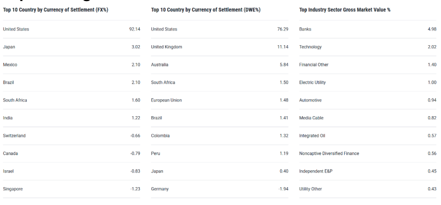The height and width of the screenshot is (205, 441).
Task: Select 'Brazil' in the FX% table
Action: click(x=8, y=83)
